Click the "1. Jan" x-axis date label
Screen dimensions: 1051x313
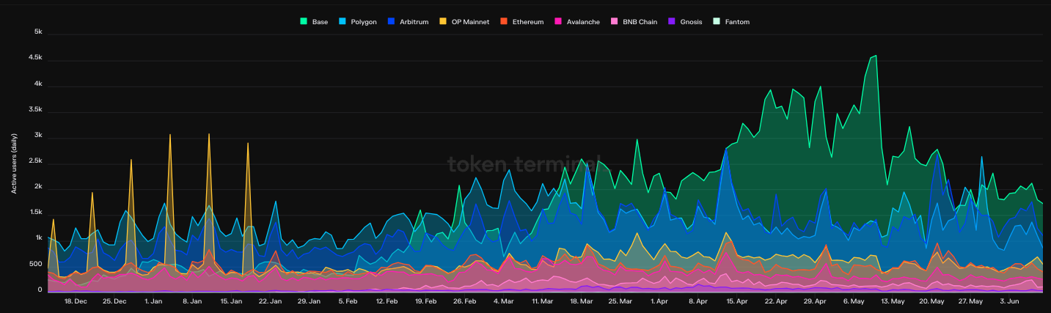coord(153,301)
